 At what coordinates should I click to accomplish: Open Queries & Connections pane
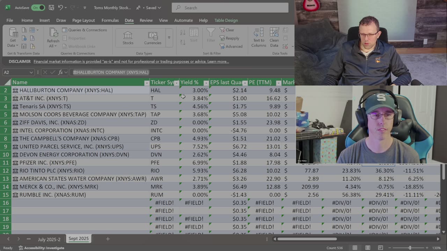pos(85,30)
